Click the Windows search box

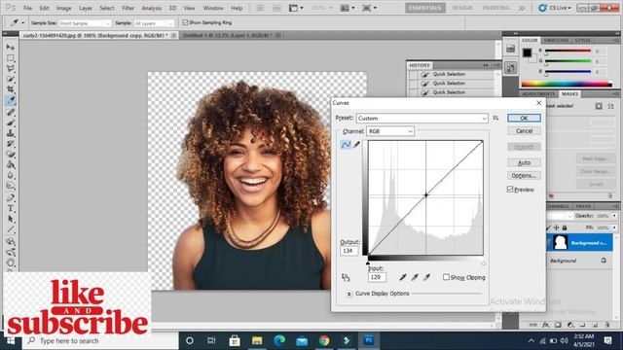point(101,340)
